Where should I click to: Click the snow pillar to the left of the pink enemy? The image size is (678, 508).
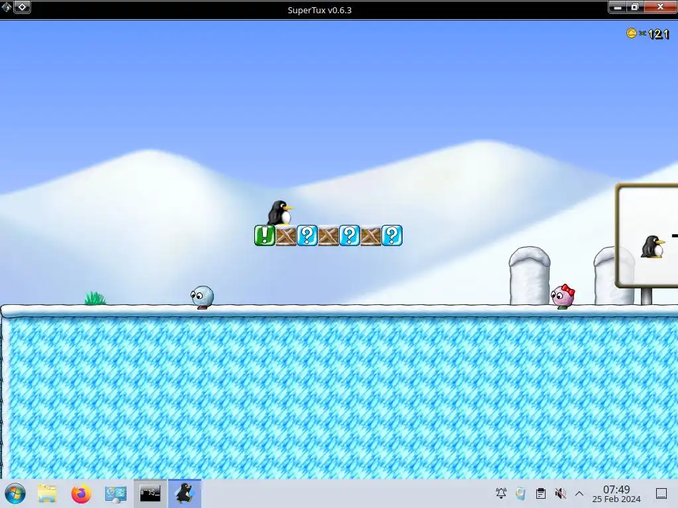pyautogui.click(x=530, y=276)
